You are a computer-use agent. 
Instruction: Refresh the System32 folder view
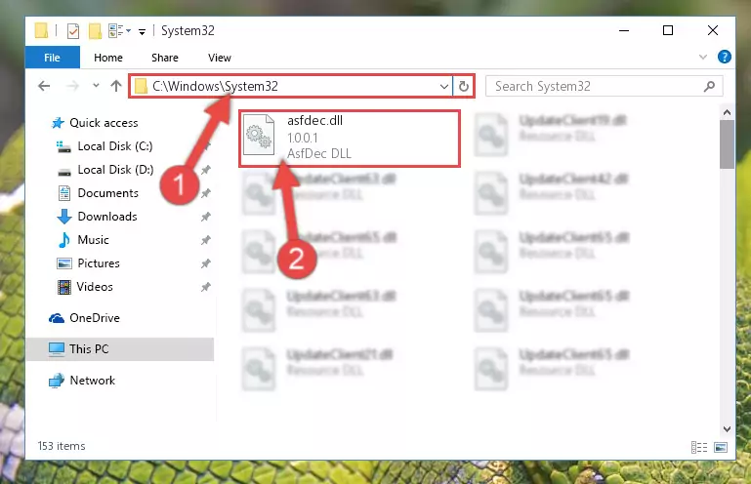coord(463,87)
